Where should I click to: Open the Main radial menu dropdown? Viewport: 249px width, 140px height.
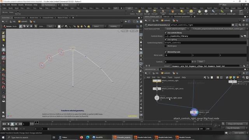point(70,5)
